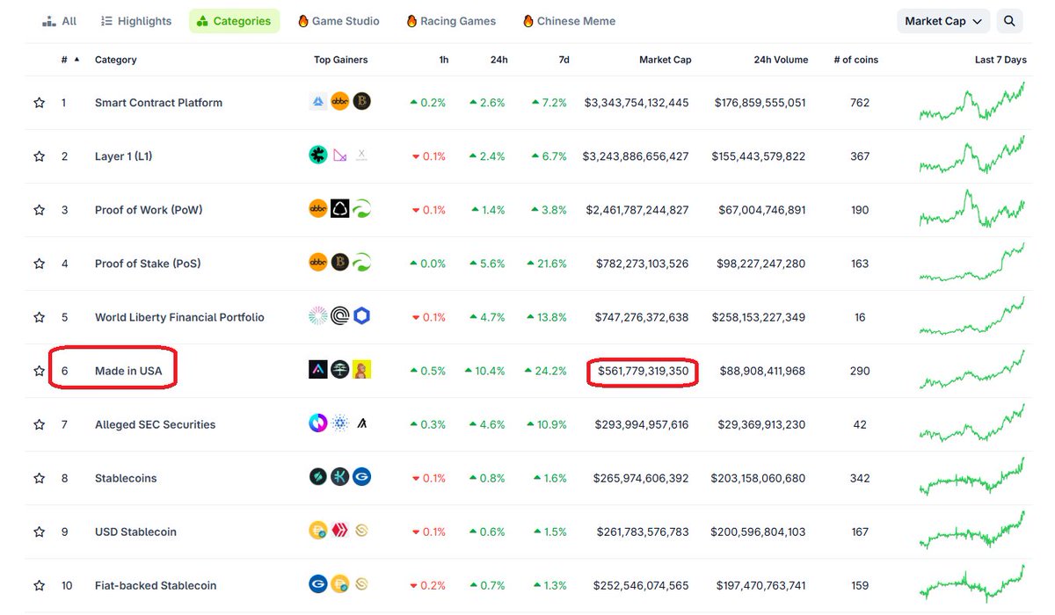Open the search magnifier button
The image size is (1055, 615).
(1009, 21)
